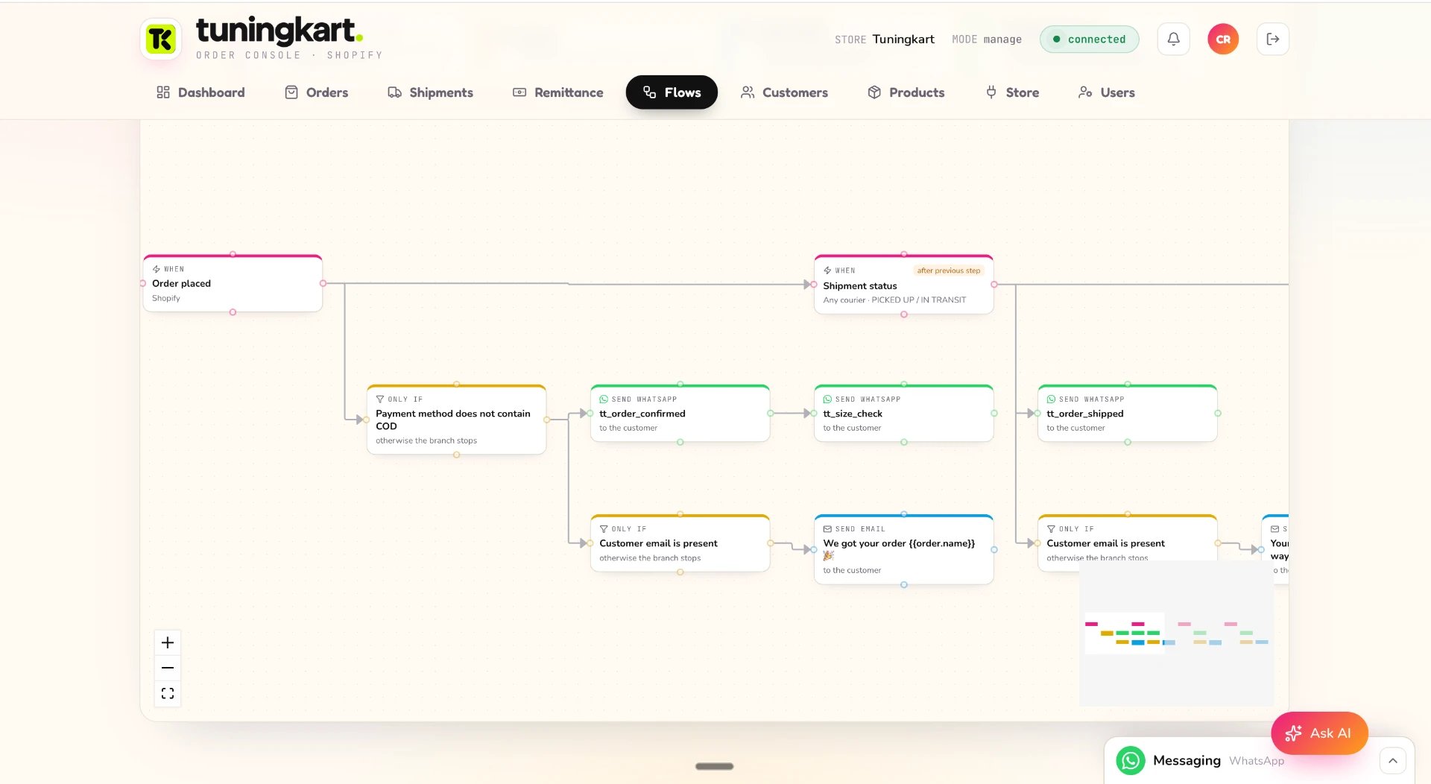
Task: Click the Tuningkart store name
Action: point(903,39)
